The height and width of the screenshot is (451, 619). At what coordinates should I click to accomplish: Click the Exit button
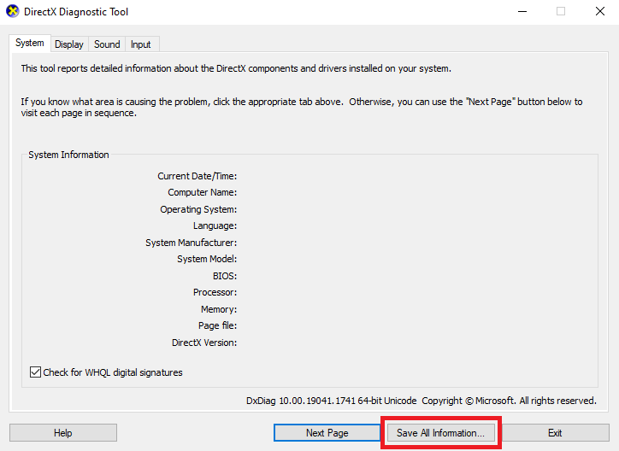click(555, 433)
